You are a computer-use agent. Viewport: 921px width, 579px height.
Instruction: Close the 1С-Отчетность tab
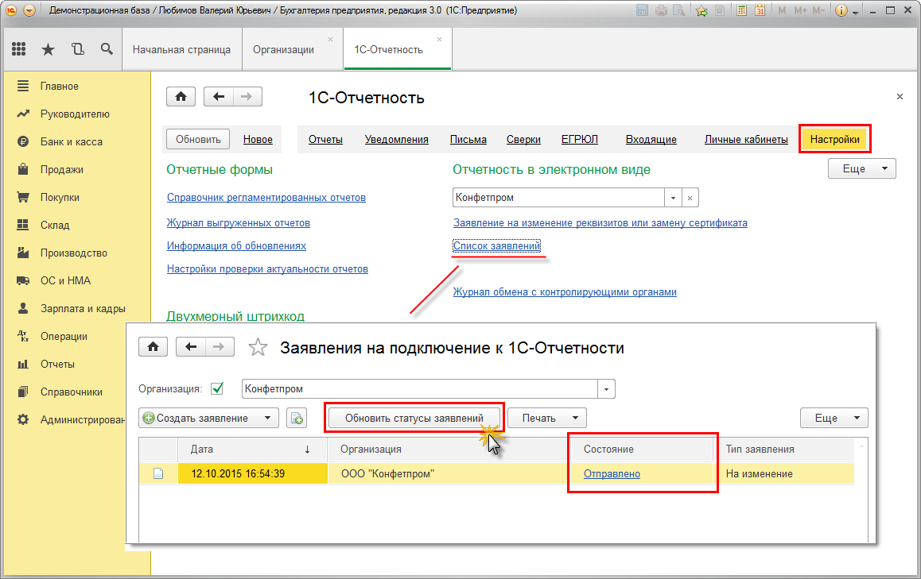coord(439,39)
